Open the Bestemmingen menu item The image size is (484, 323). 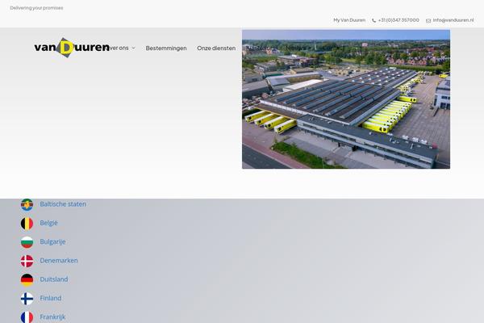tap(166, 48)
